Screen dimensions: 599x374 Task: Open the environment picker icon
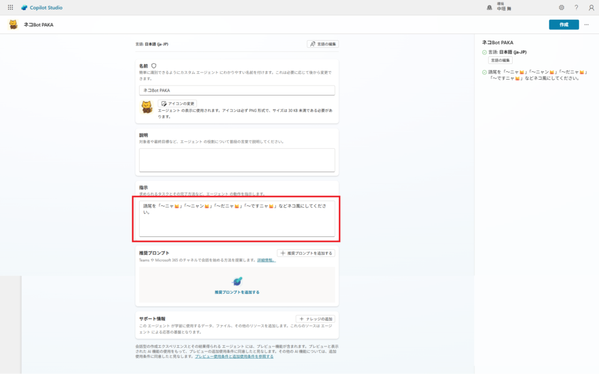pyautogui.click(x=489, y=7)
